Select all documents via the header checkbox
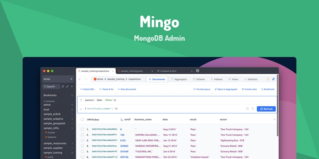 [x=82, y=119]
